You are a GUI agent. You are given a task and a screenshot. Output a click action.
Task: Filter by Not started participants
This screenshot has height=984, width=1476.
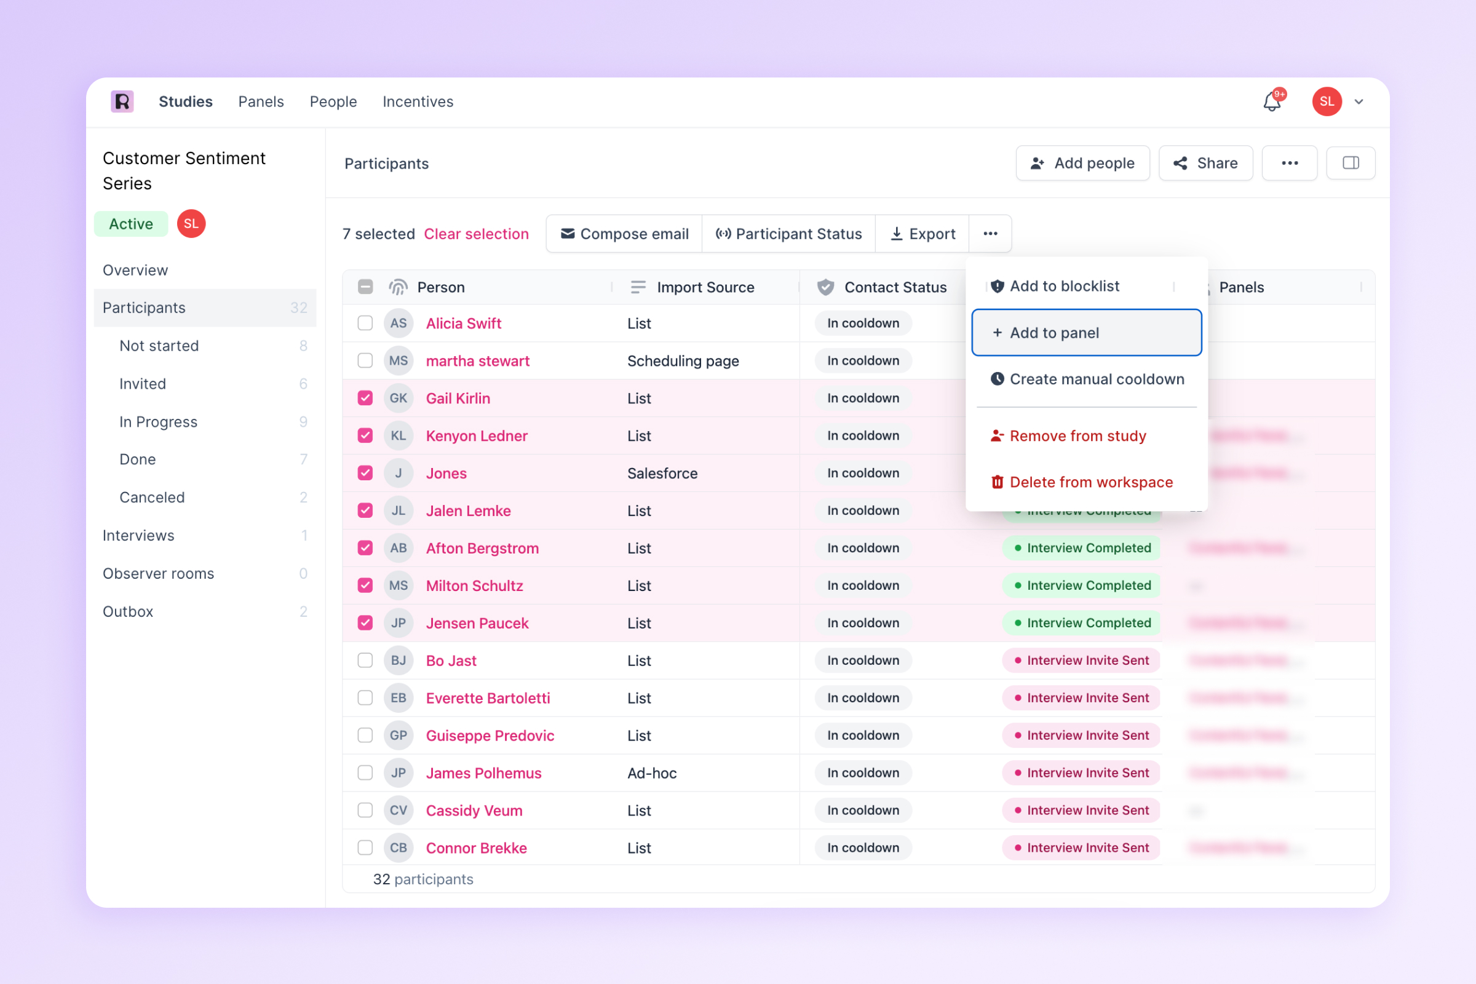205,346
